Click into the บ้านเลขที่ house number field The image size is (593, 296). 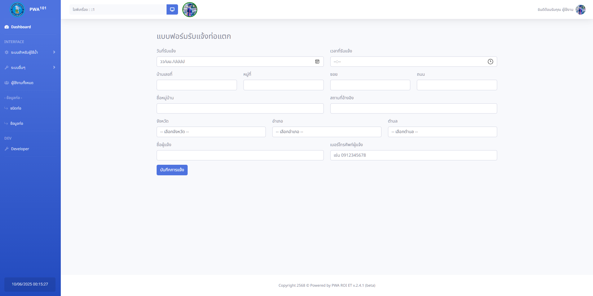click(x=197, y=85)
